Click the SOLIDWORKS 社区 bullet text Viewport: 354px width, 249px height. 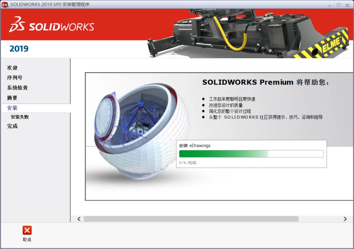point(266,117)
